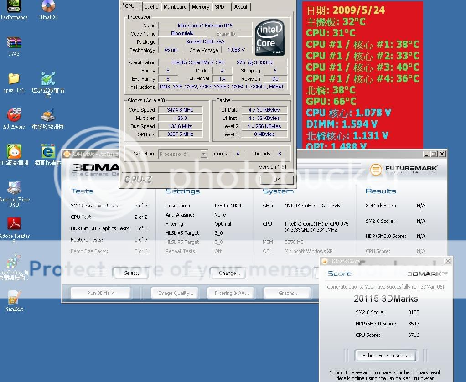Click the Run 3DMark button
Image resolution: width=466 pixels, height=382 pixels.
[100, 293]
